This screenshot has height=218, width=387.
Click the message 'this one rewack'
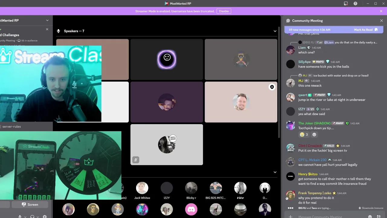pyautogui.click(x=310, y=85)
